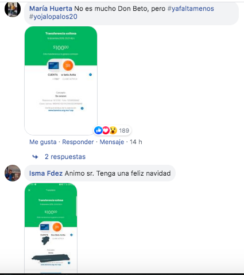Open María's $100 transfer receipt image
Screen dimensions: 244x275
pyautogui.click(x=61, y=80)
